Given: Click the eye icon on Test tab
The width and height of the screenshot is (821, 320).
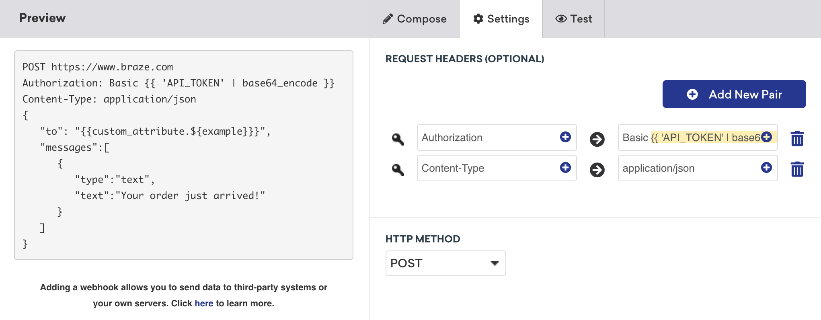Looking at the screenshot, I should pos(561,18).
